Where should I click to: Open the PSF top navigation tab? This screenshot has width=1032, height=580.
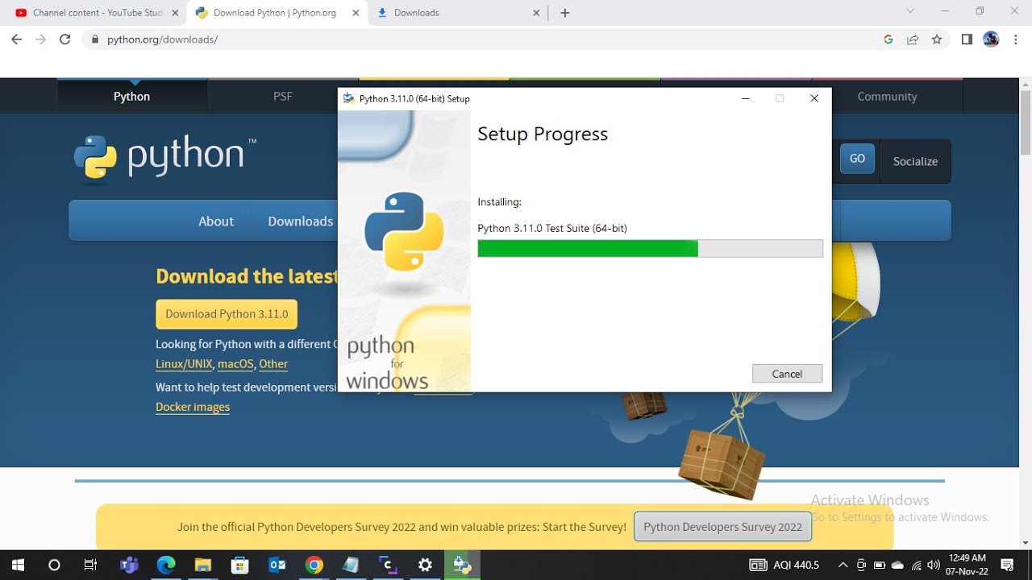click(283, 96)
